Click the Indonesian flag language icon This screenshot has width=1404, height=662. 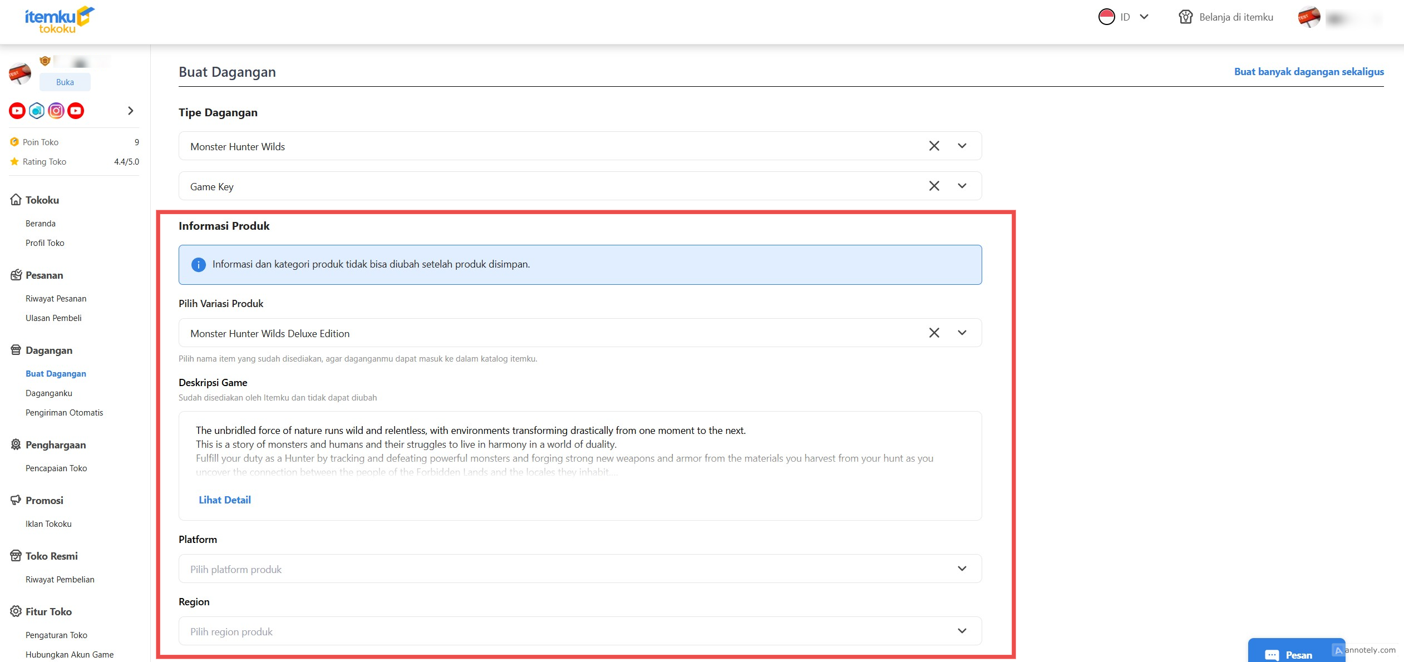coord(1106,17)
